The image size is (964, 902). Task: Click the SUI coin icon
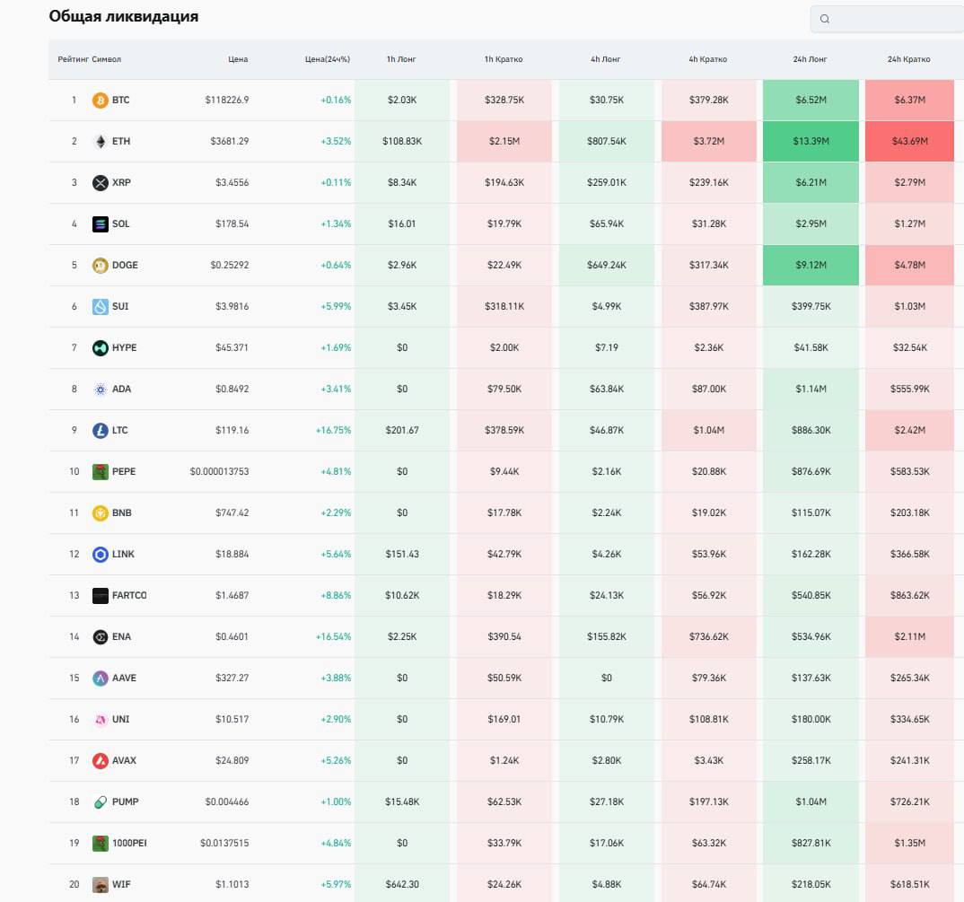(x=101, y=306)
